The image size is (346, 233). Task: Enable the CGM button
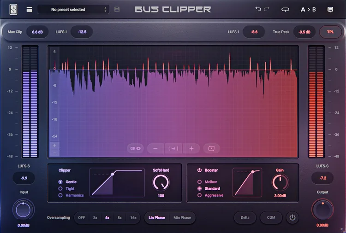click(271, 218)
